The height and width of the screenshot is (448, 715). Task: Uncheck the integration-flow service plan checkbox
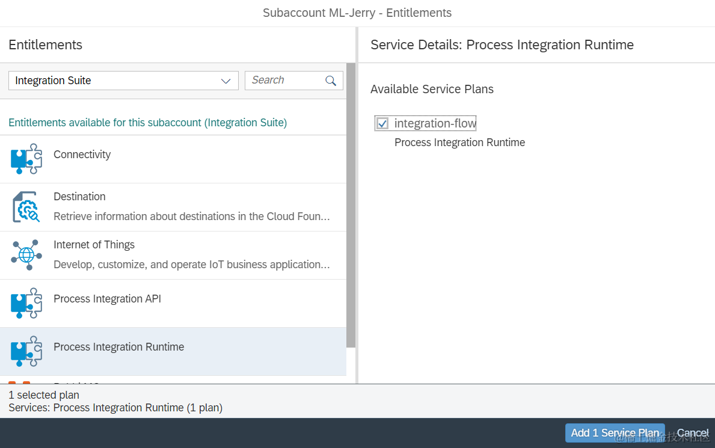tap(382, 124)
